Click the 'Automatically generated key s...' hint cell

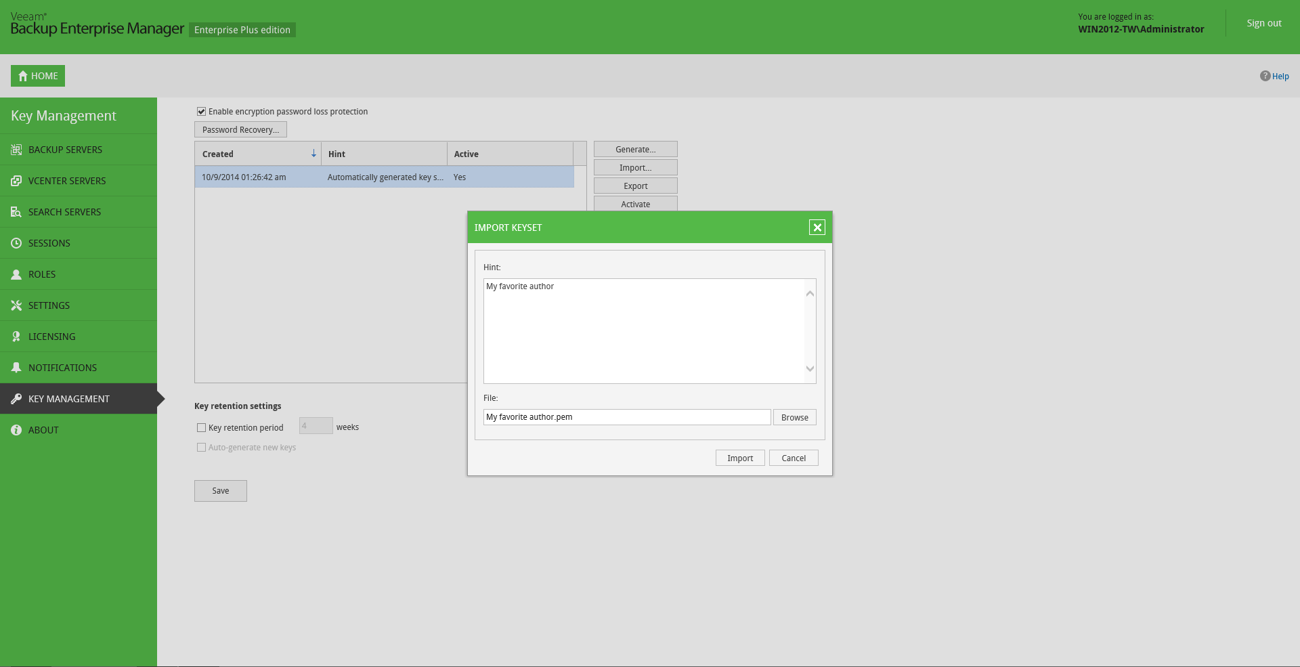[x=385, y=177]
